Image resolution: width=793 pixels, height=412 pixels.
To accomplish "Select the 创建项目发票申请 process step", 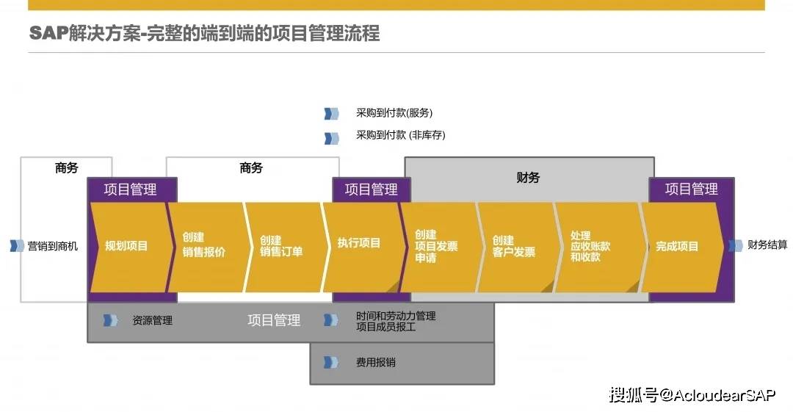I will pyautogui.click(x=441, y=247).
